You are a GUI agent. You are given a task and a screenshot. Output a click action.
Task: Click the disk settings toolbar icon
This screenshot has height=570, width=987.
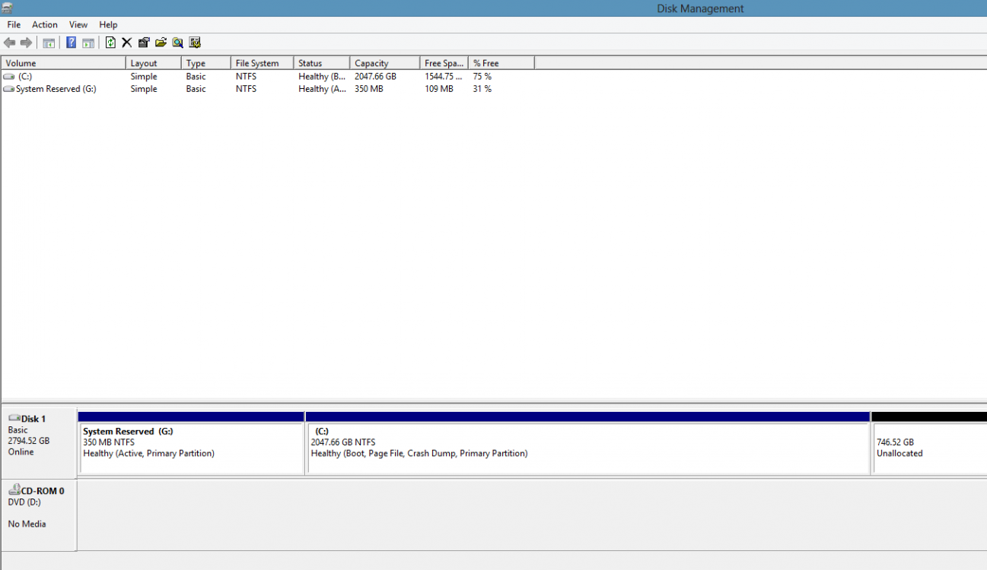point(195,43)
